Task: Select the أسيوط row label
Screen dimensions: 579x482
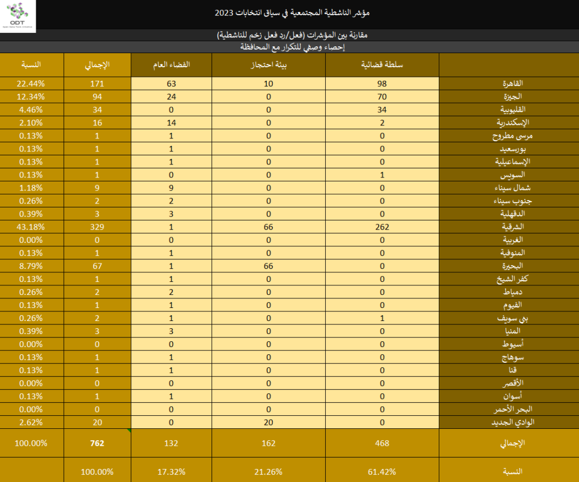Action: coord(512,344)
